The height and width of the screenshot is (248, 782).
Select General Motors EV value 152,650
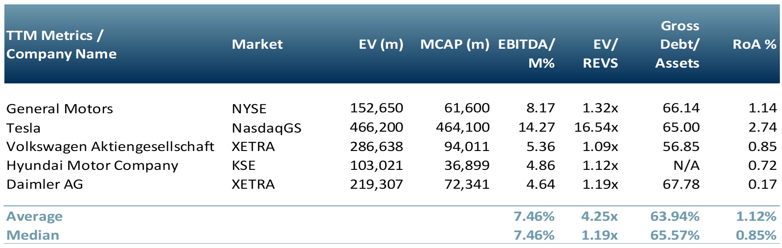(376, 108)
